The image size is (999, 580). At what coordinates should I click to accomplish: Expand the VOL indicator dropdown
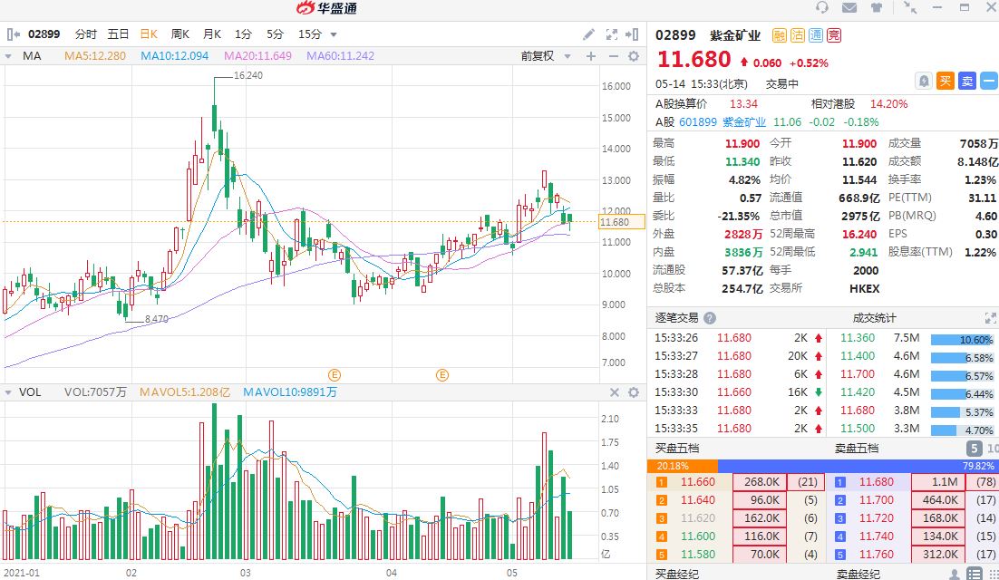(7, 392)
